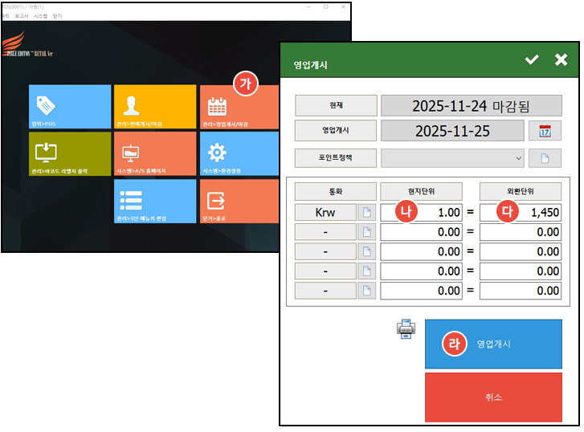Click the Krw 현지단위 field showing 1.00
584x432 pixels.
pos(421,212)
